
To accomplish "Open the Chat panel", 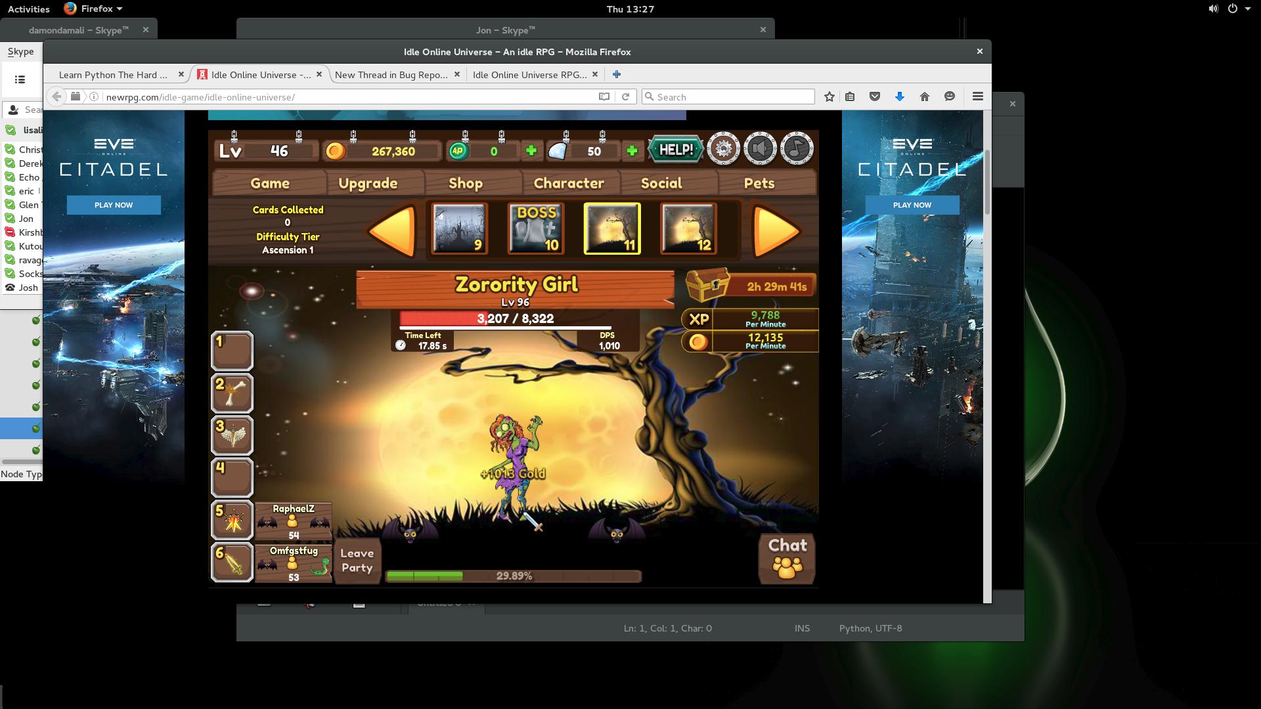I will [x=787, y=558].
